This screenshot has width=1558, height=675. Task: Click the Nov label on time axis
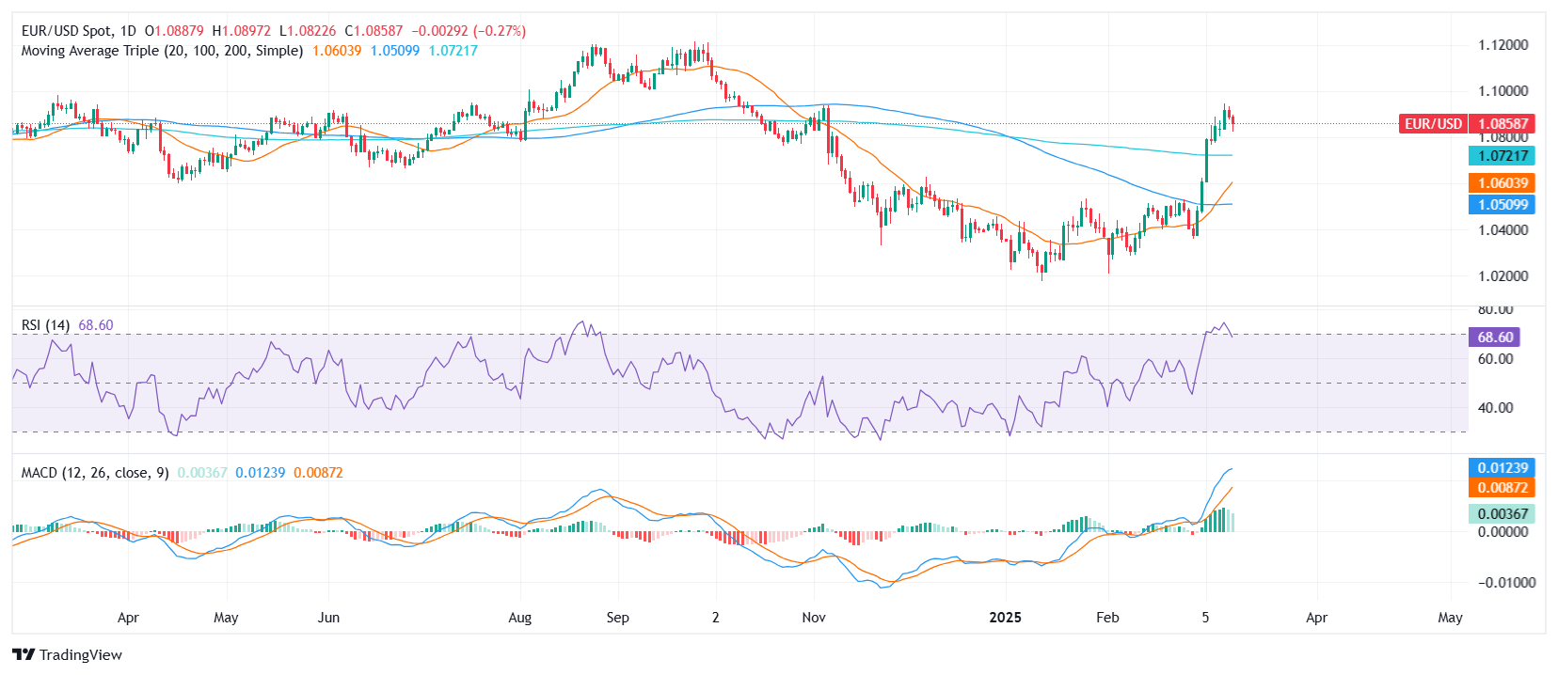814,618
